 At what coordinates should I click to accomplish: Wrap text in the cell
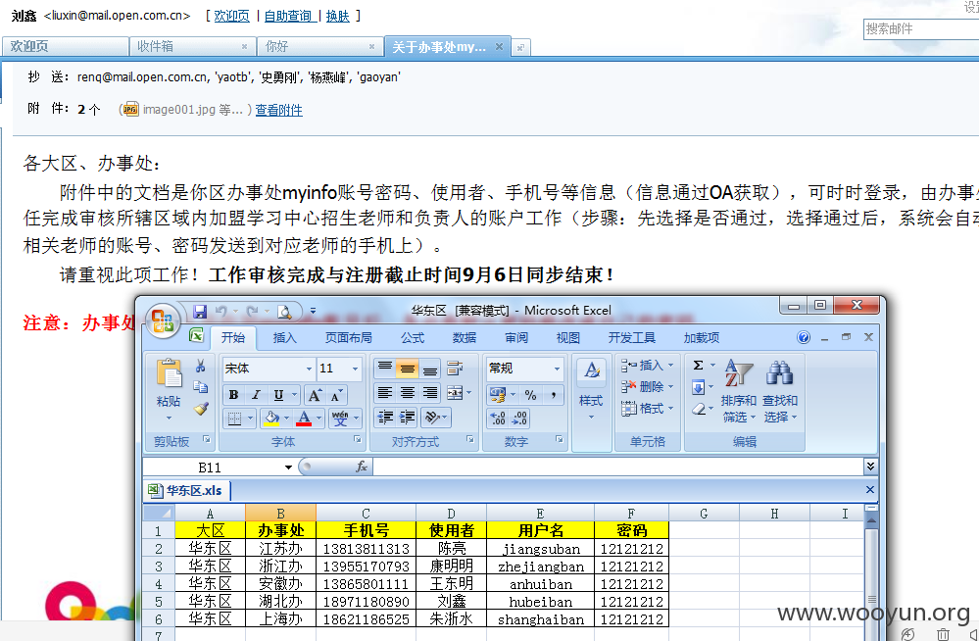coord(455,369)
